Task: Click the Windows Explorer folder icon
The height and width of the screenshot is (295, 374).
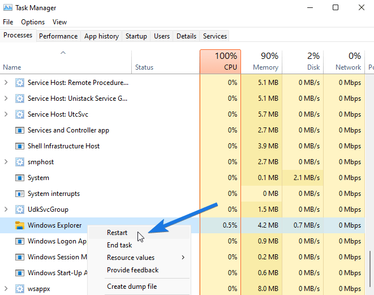Action: tap(20, 225)
